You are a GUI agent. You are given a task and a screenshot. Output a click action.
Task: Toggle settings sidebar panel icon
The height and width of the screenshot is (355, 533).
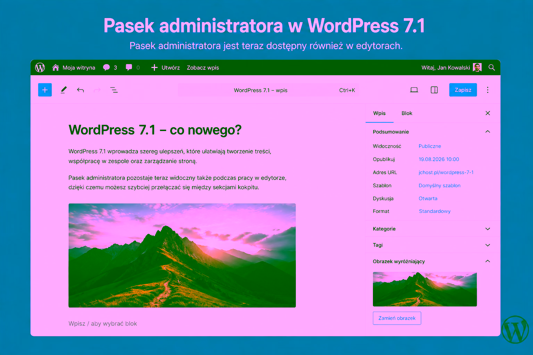coord(434,90)
